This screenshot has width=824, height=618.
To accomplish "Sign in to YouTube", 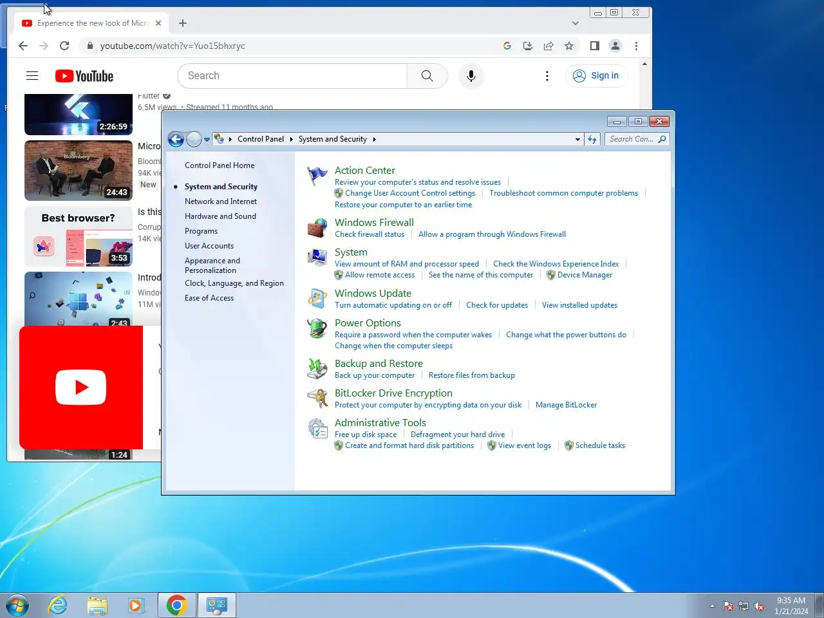I will (597, 76).
